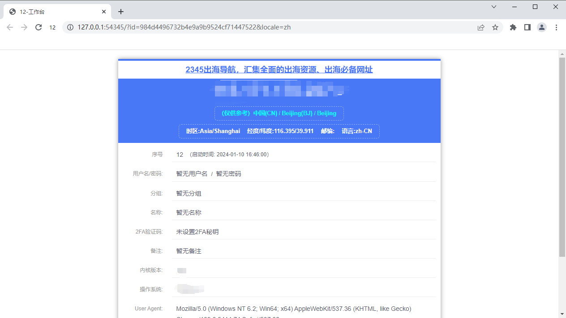Reload the page with refresh icon

click(39, 27)
